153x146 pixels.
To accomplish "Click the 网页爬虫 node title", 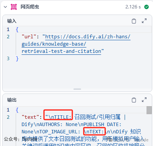I will [30, 7].
